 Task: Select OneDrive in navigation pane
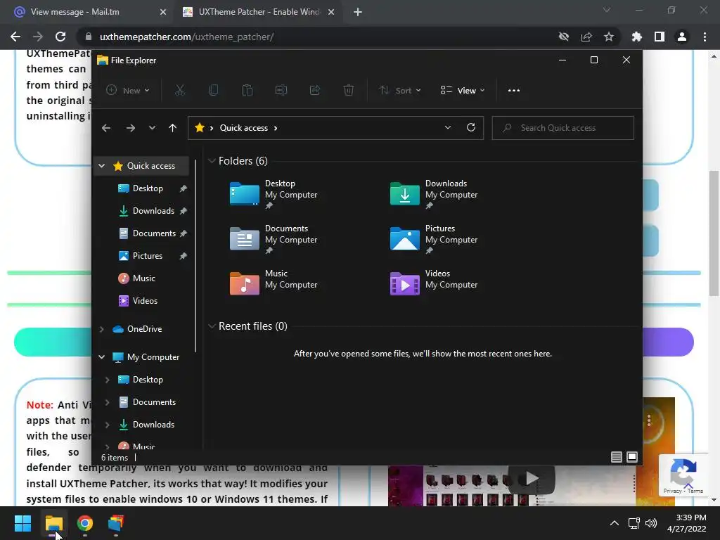(x=144, y=329)
